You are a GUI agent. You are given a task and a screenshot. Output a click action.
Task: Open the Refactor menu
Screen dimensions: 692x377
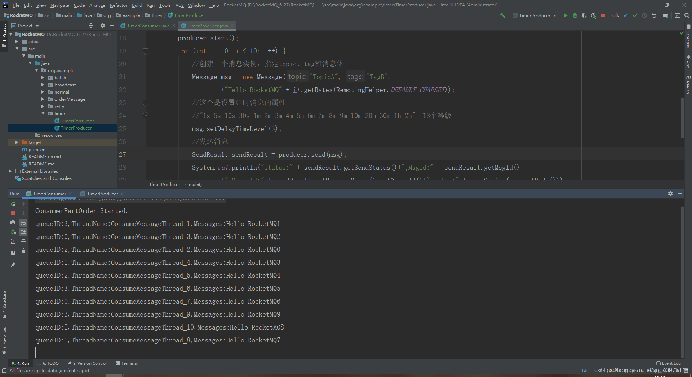(x=119, y=5)
